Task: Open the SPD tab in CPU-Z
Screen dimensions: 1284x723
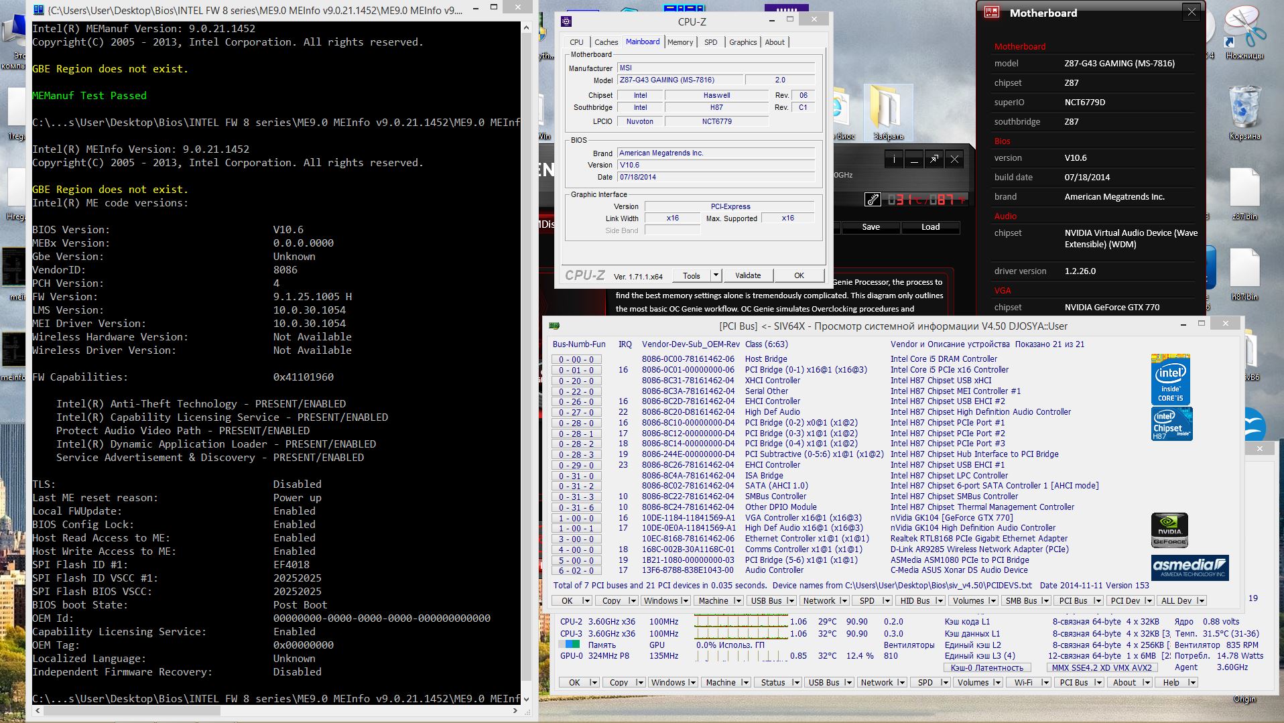Action: tap(710, 42)
